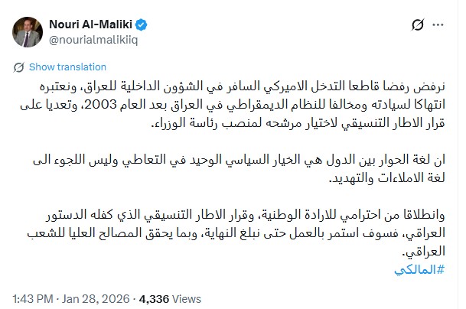466x309 pixels.
Task: Open the three-dot more options menu
Action: pyautogui.click(x=442, y=27)
